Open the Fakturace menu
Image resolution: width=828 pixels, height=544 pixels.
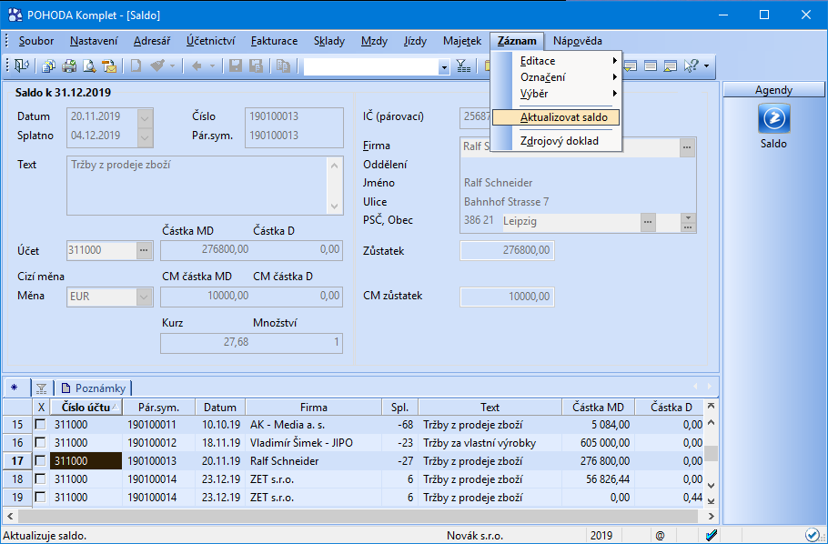pos(274,41)
